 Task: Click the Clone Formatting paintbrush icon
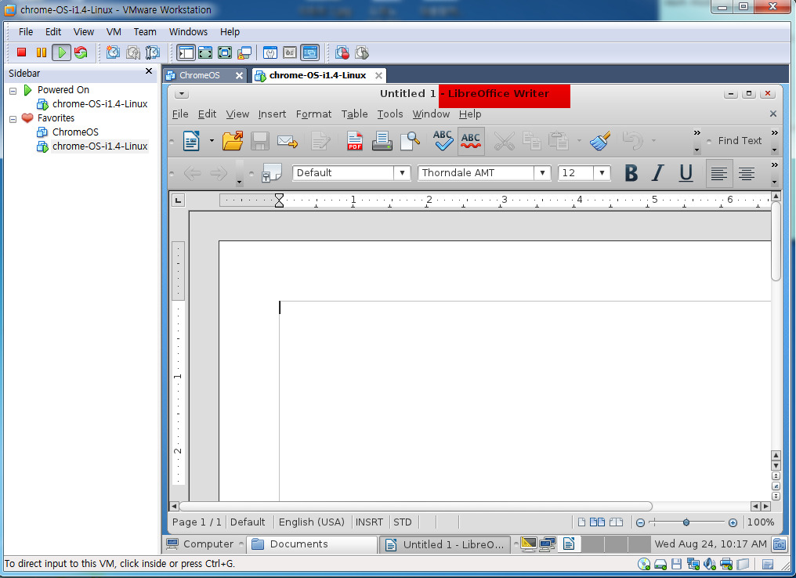600,141
